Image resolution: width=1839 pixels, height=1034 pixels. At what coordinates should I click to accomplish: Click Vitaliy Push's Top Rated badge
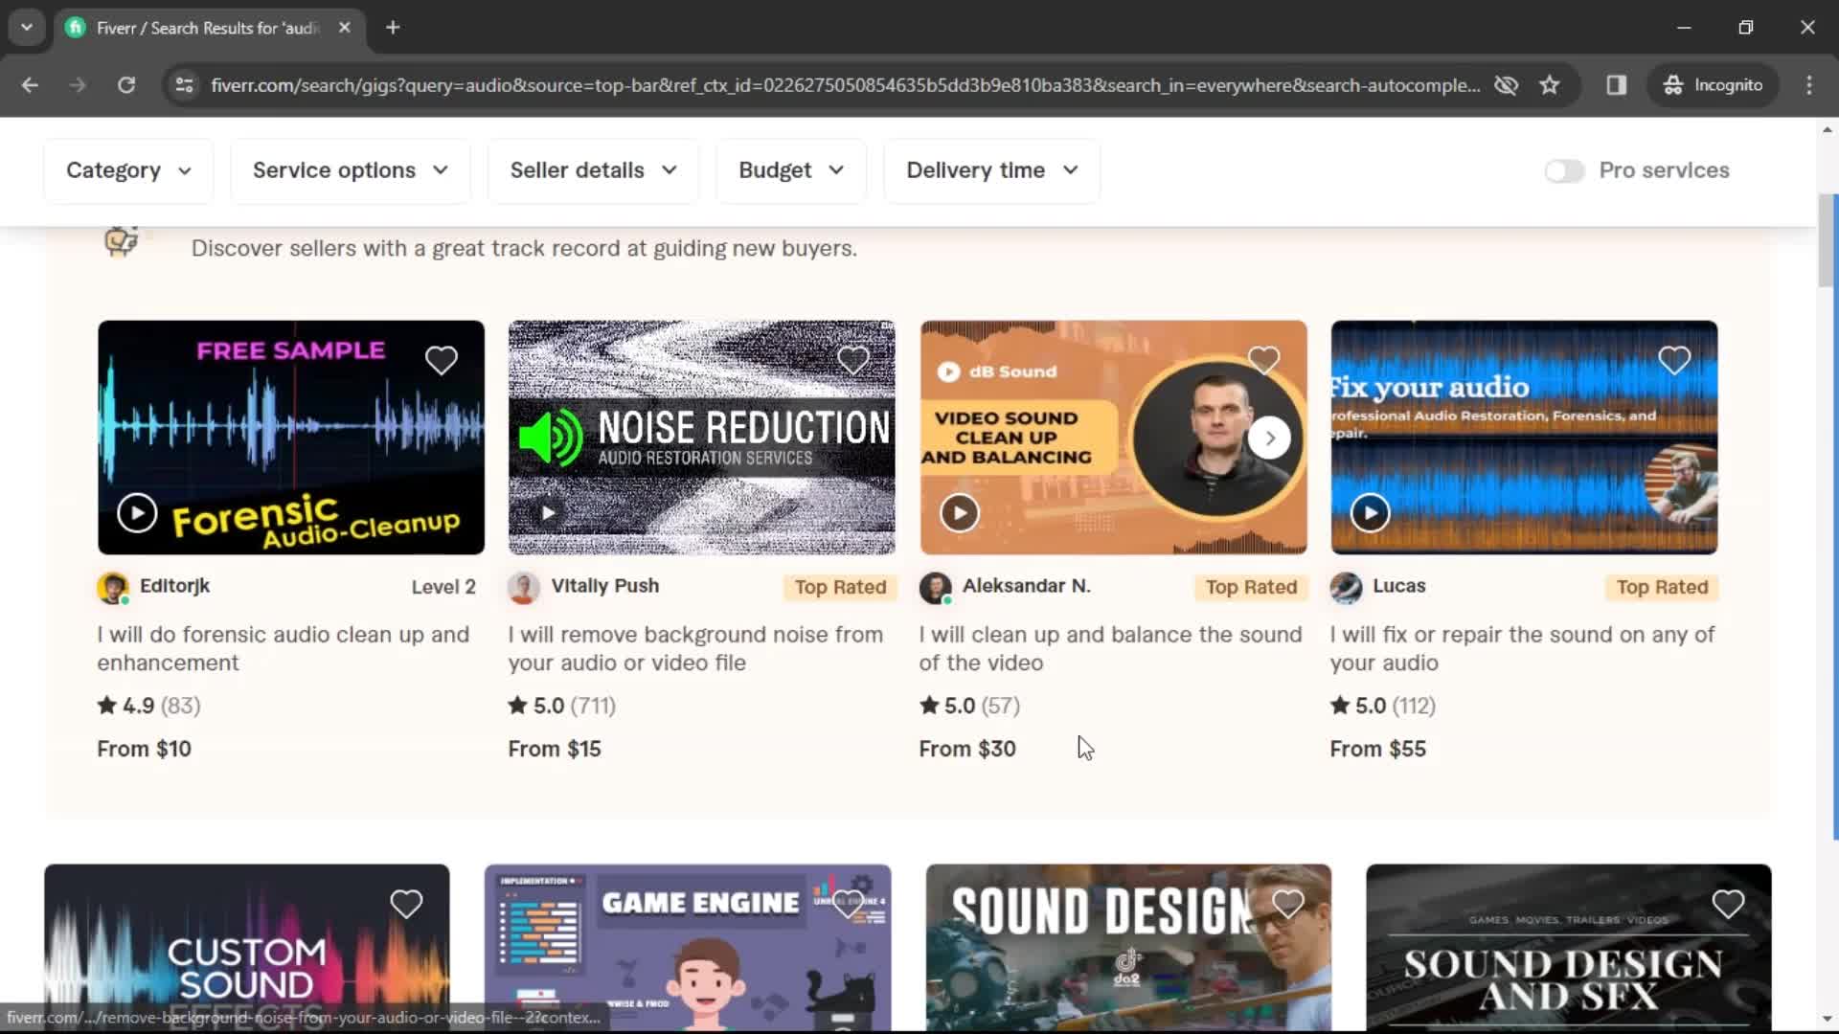tap(840, 587)
